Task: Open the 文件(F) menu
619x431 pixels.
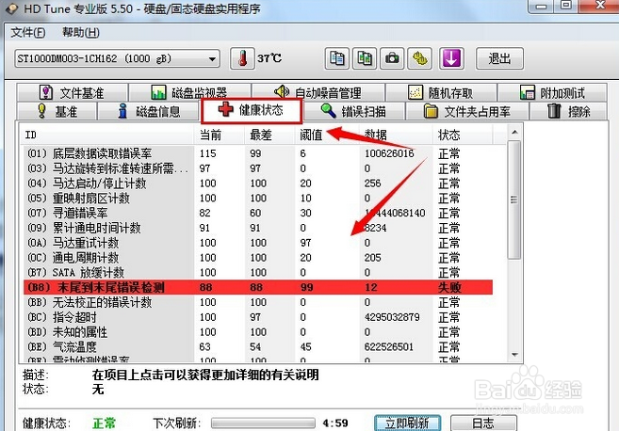Action: tap(28, 32)
